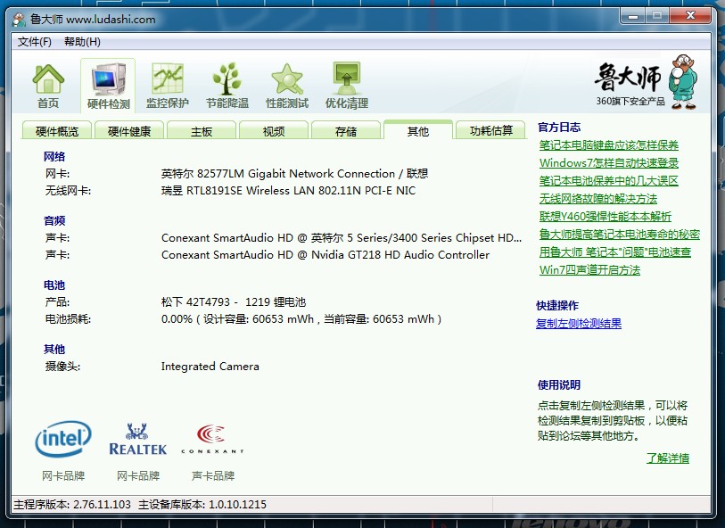Click the Realtek brand logo
Screen dimensions: 725x528
138,439
